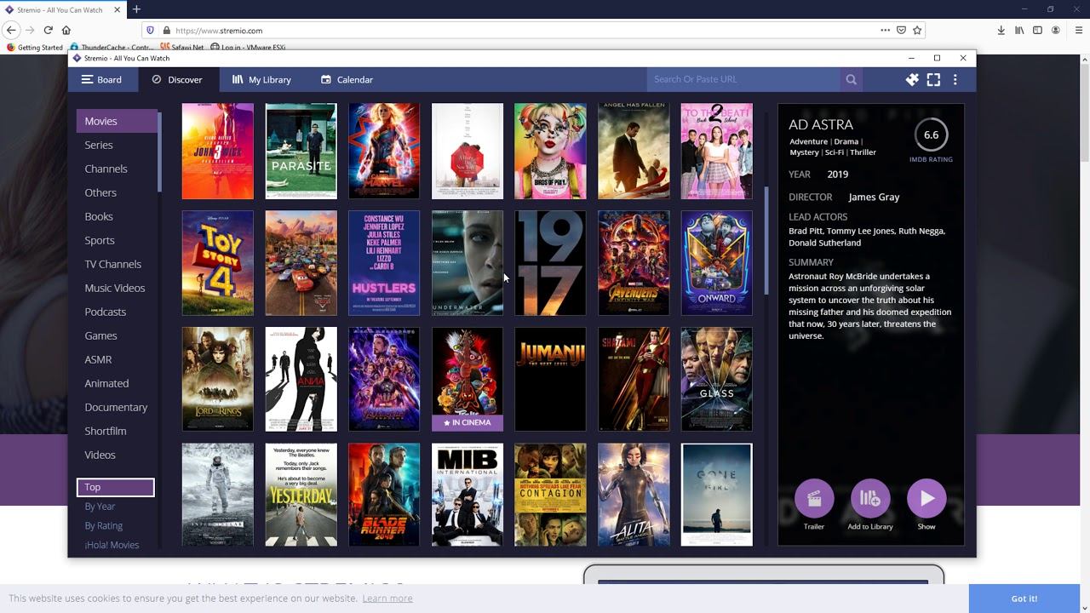The image size is (1090, 613).
Task: Open the Board tab
Action: click(101, 79)
